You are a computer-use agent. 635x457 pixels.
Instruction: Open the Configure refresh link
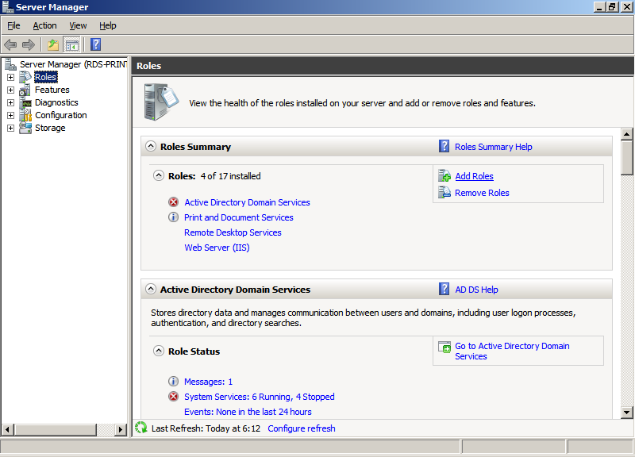pyautogui.click(x=302, y=428)
